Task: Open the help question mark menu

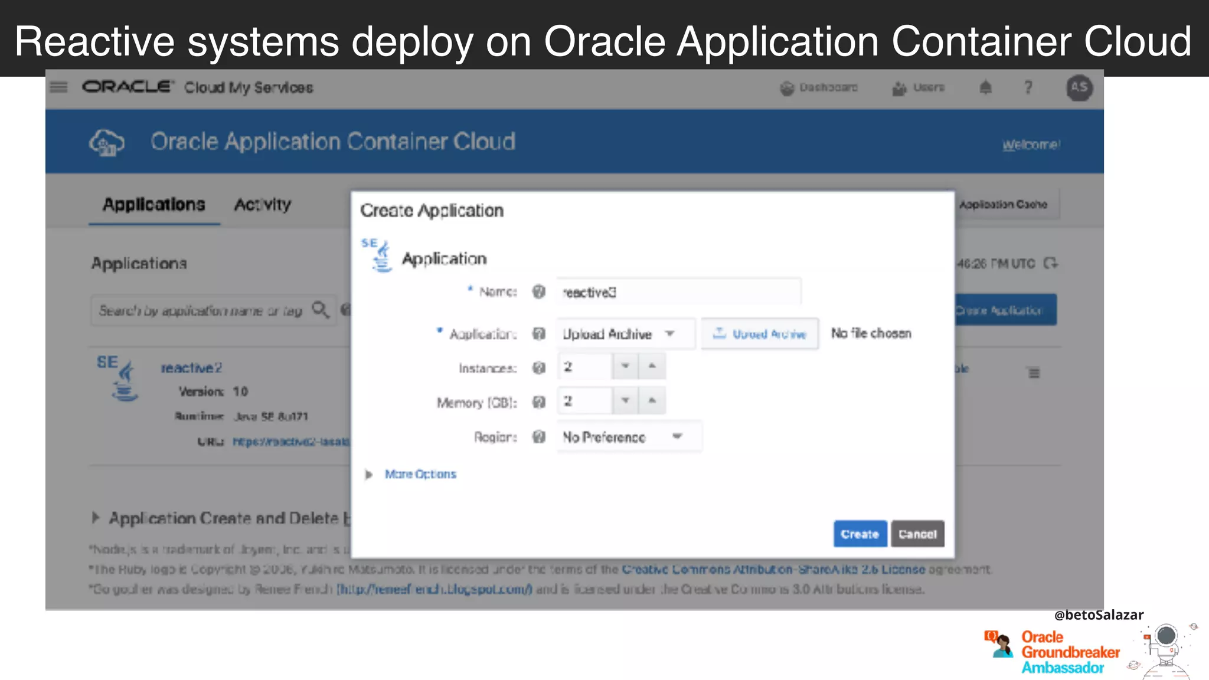Action: click(x=1028, y=87)
